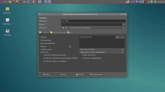Click the Повторитель input field

(x=102, y=40)
